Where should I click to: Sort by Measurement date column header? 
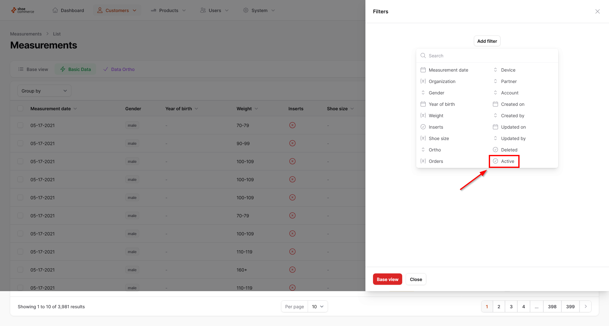click(54, 108)
